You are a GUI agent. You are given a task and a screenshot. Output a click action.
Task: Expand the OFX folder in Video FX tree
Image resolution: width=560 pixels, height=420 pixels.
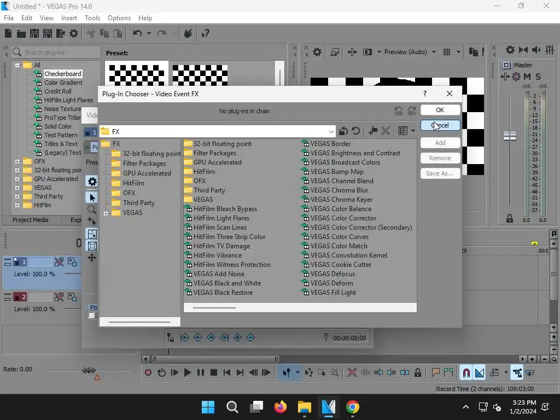pos(17,161)
